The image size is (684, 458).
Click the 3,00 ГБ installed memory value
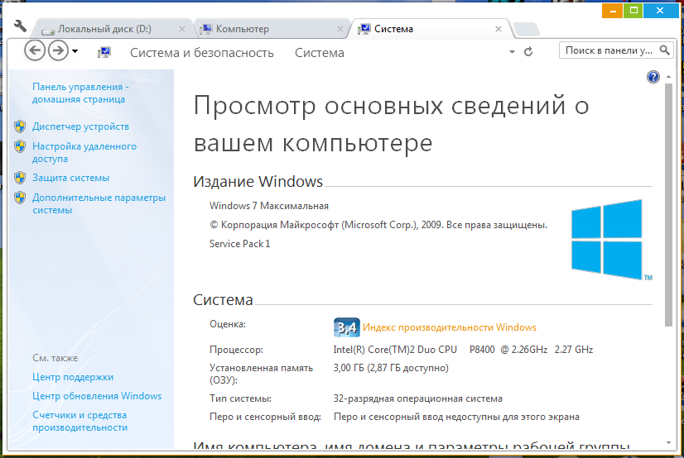[x=391, y=368]
